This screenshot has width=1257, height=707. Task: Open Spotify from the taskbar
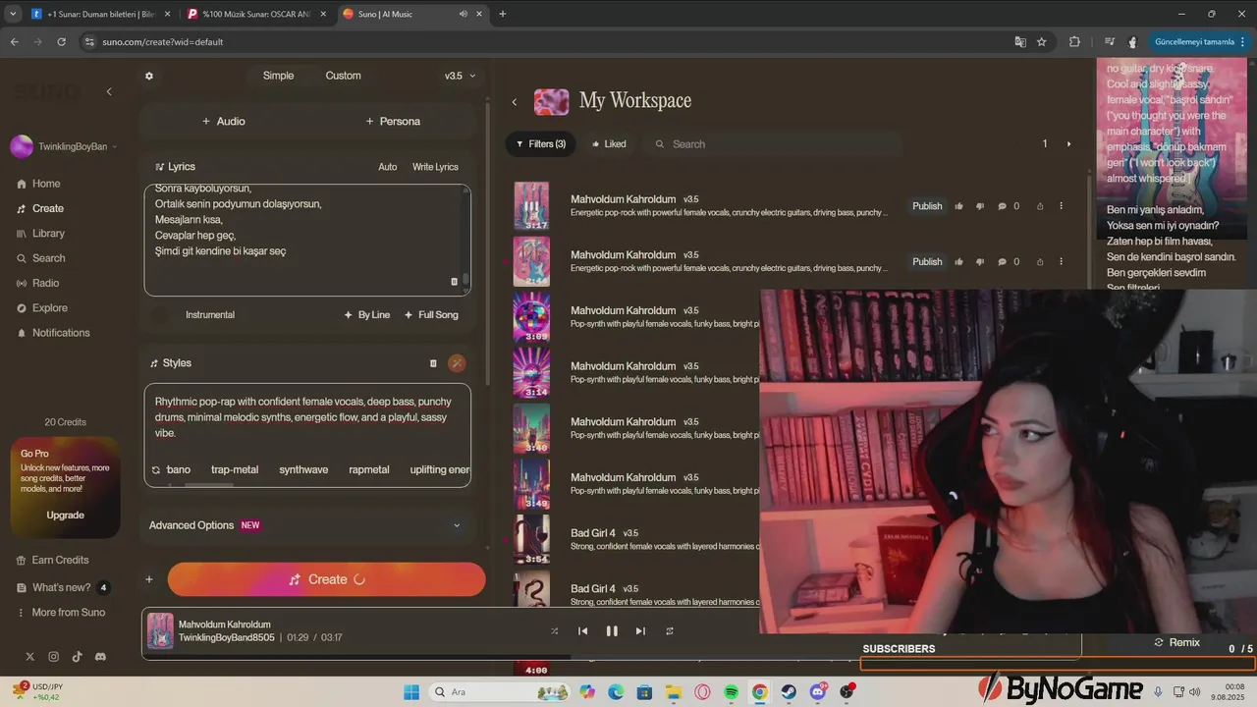[731, 692]
